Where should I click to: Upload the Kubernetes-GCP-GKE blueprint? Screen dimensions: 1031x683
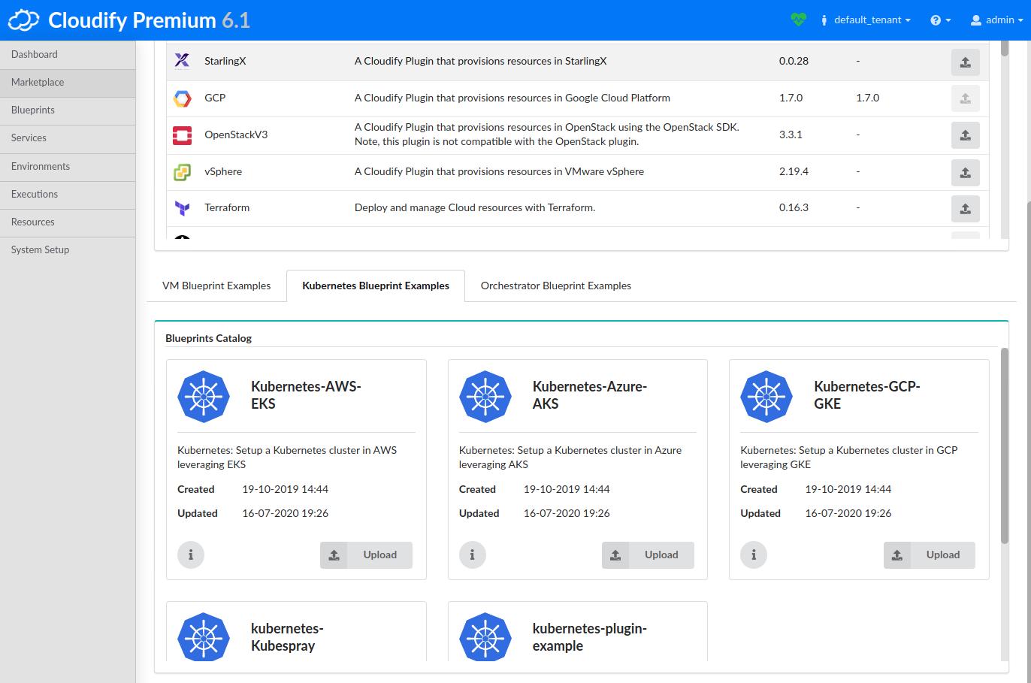[929, 555]
